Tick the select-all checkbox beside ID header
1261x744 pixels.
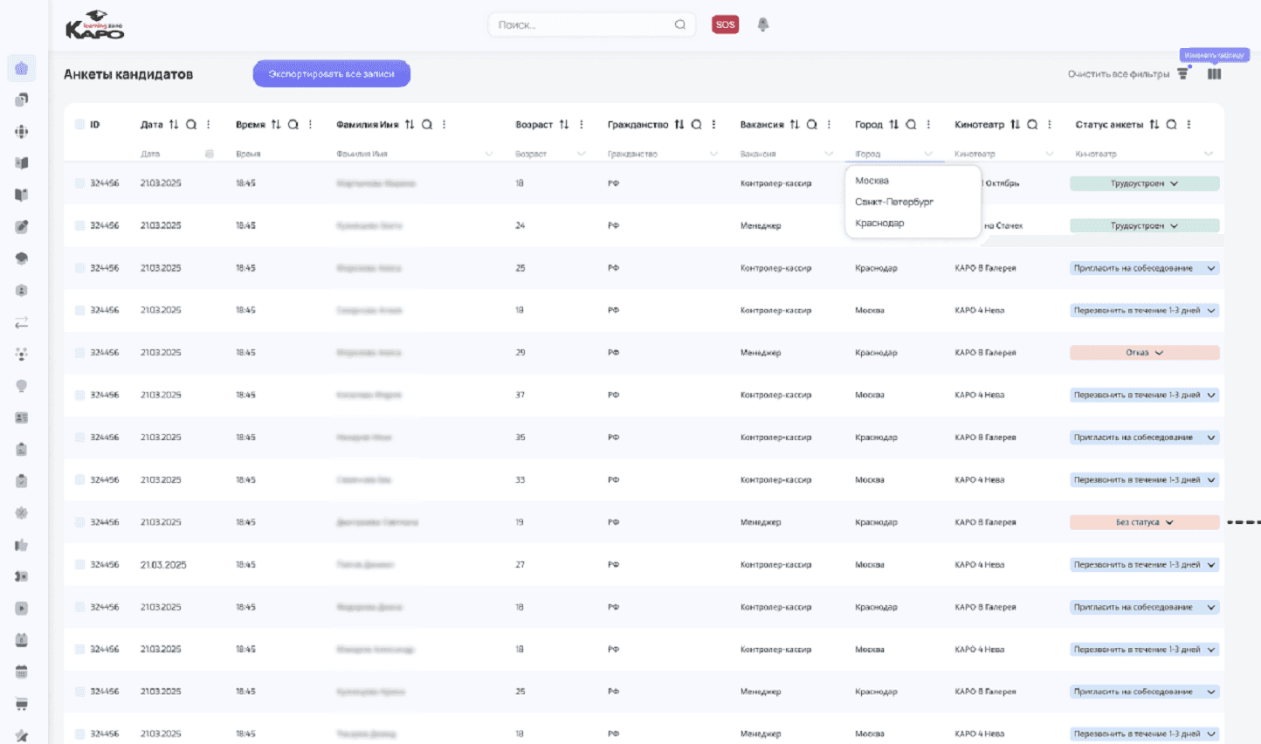pyautogui.click(x=79, y=125)
